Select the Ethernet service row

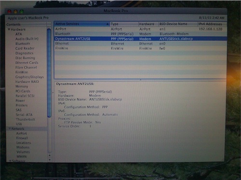pos(141,43)
